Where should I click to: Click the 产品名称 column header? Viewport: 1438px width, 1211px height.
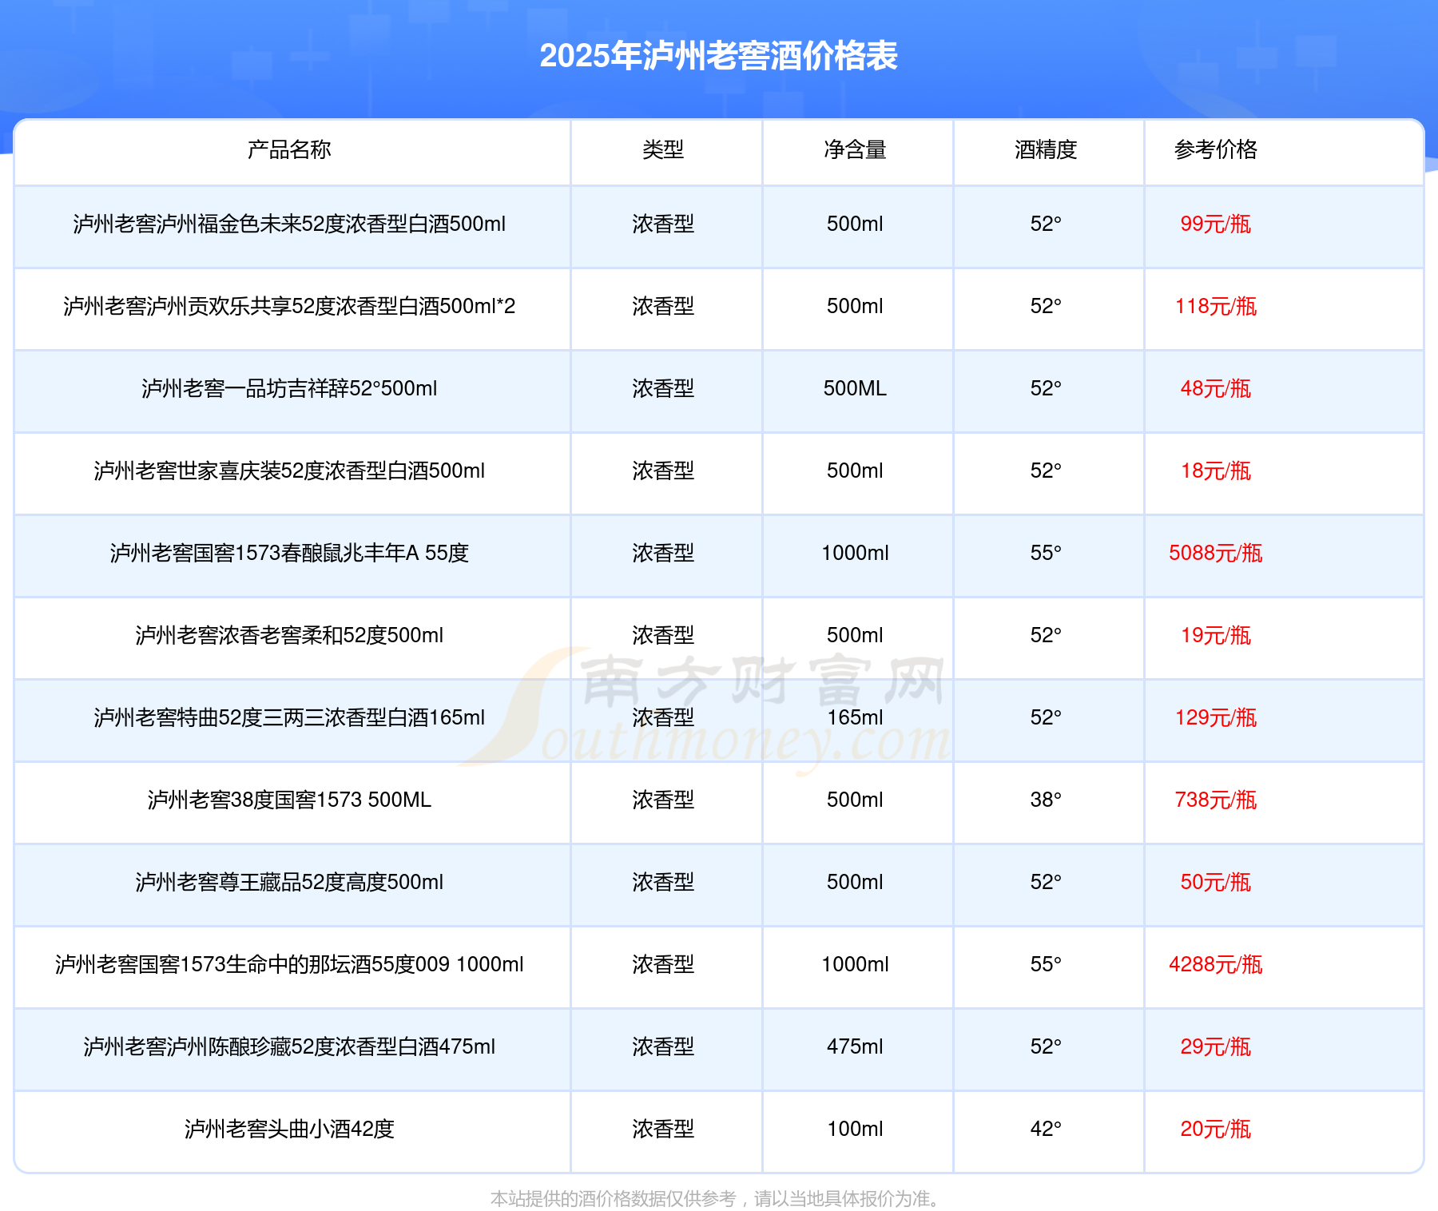click(289, 149)
